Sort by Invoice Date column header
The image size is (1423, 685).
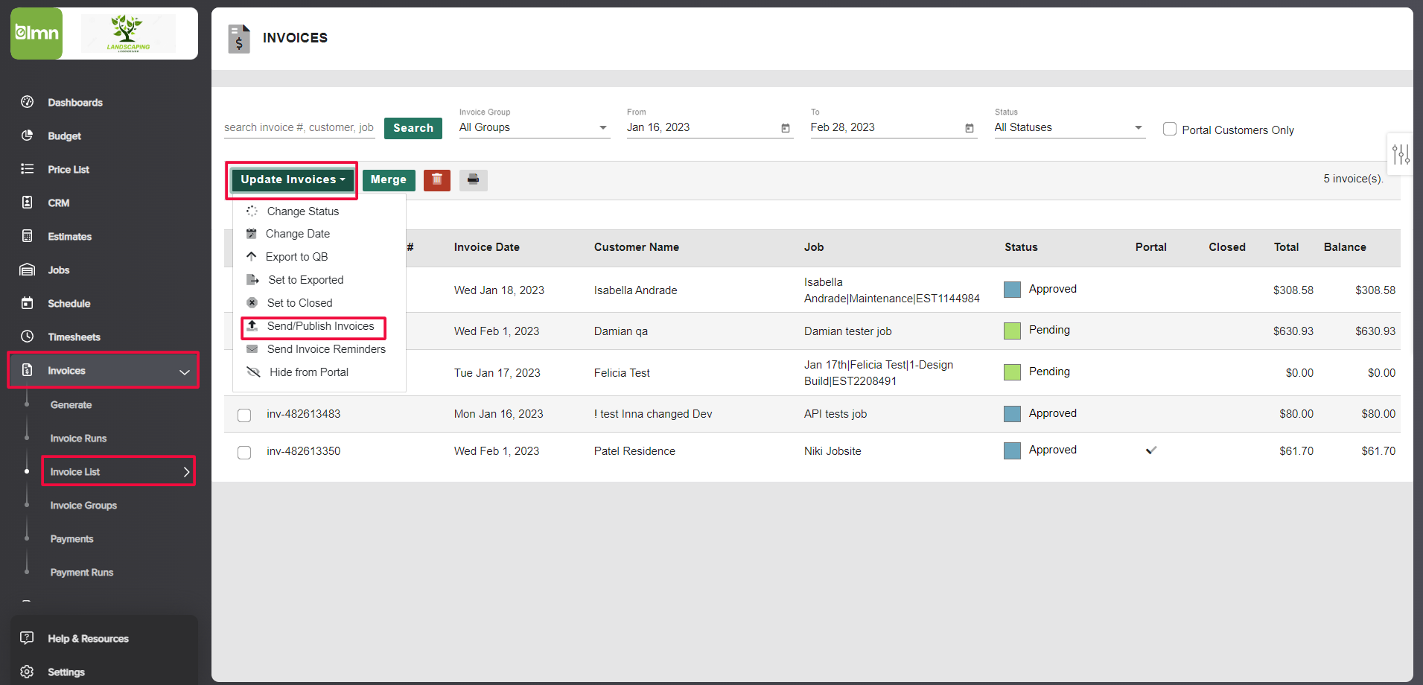[487, 247]
